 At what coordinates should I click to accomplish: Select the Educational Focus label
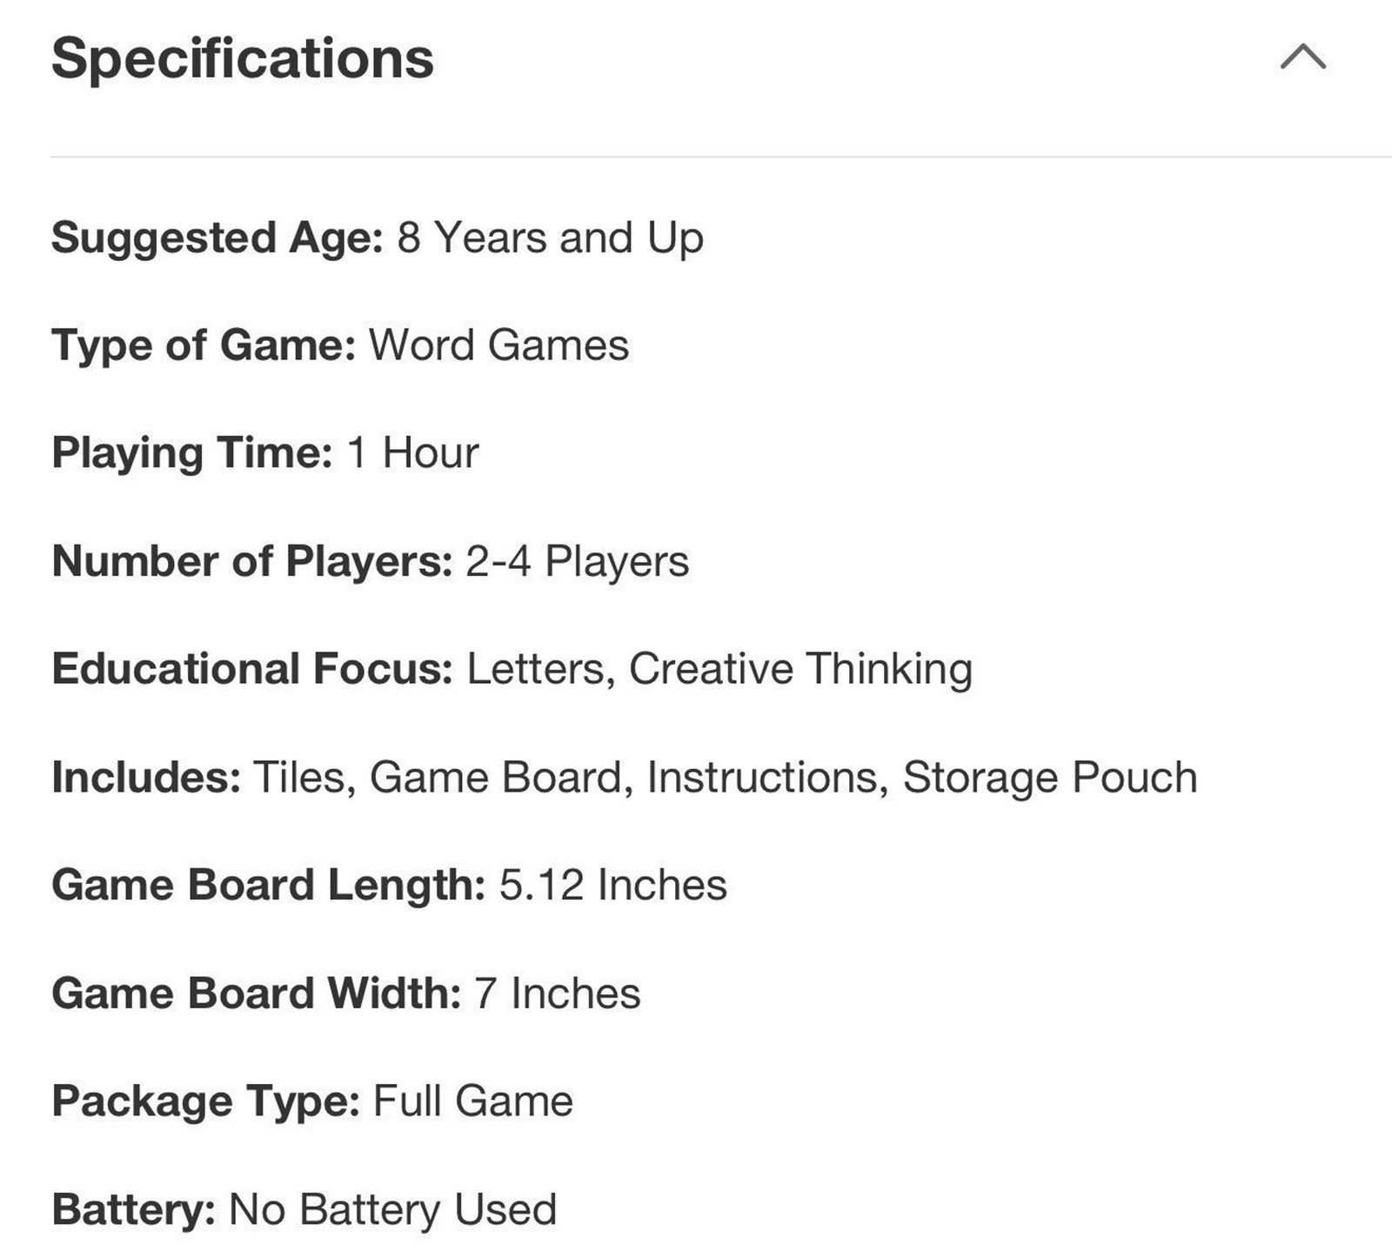click(252, 669)
